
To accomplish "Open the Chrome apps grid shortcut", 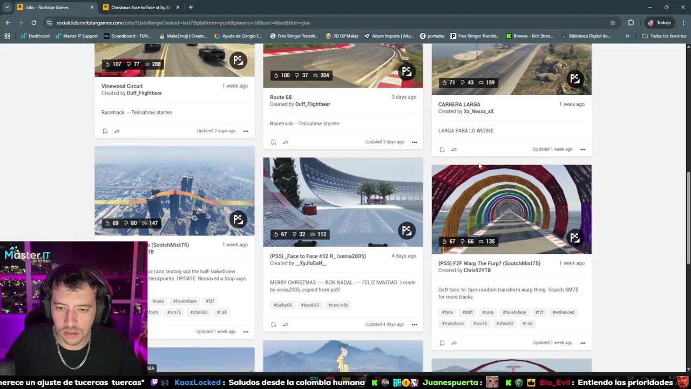I will [7, 36].
